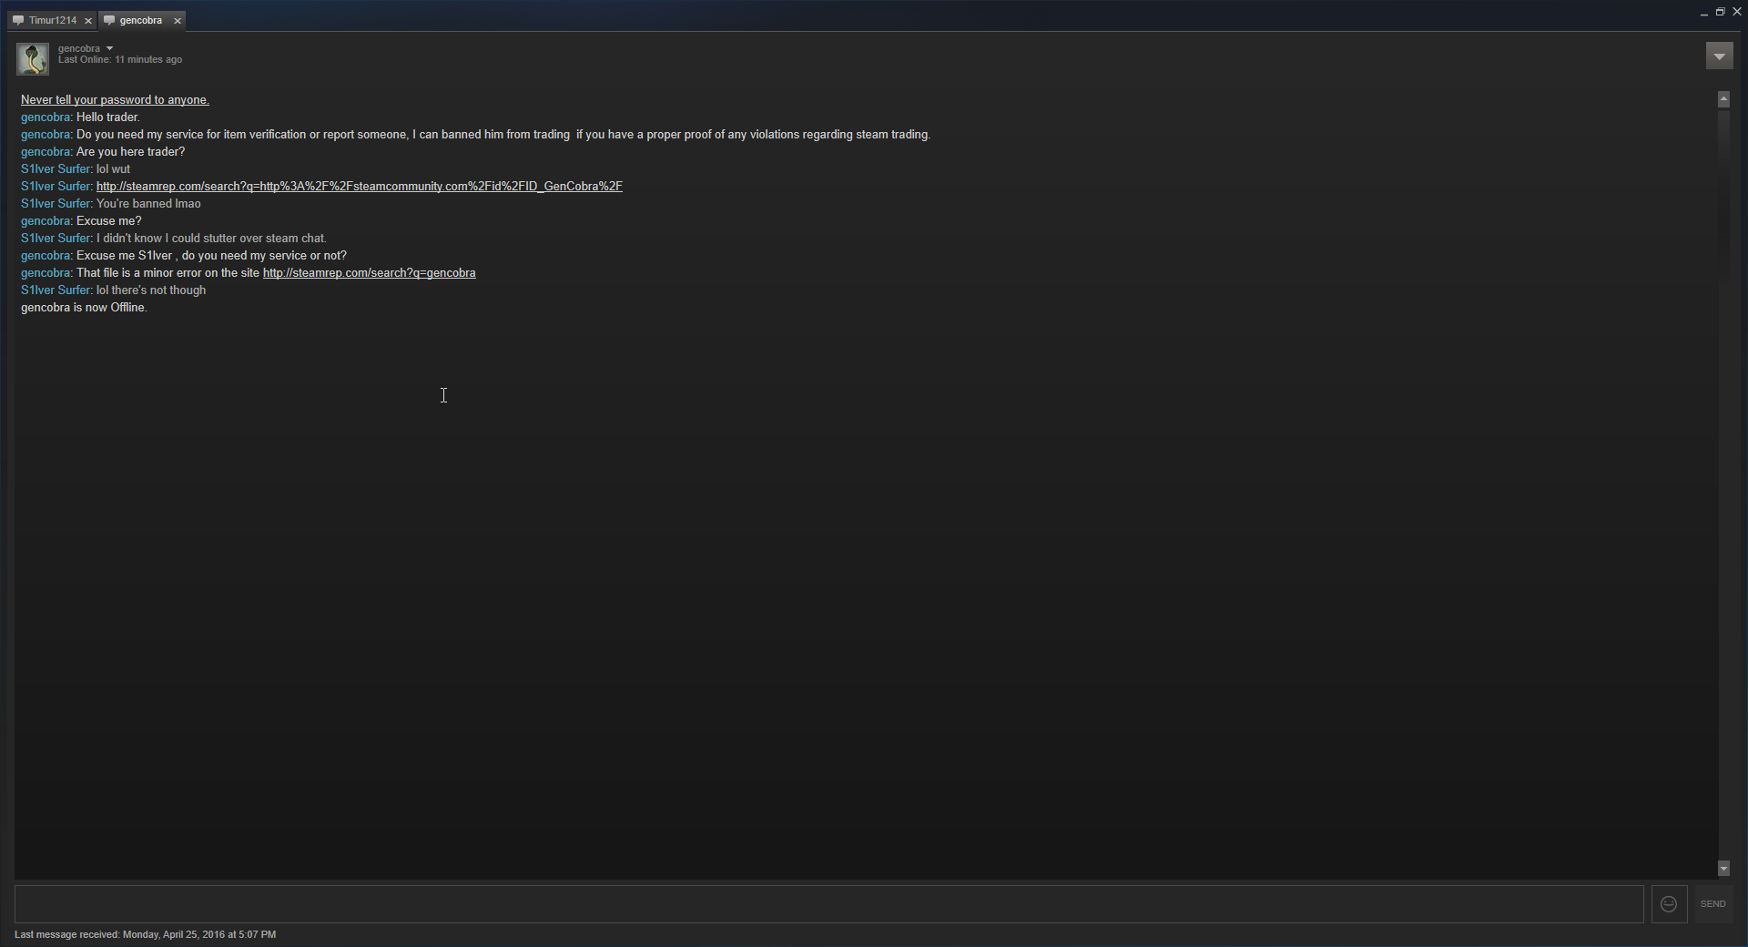Close the Timur1214 chat tab
Viewport: 1748px width, 947px height.
click(x=88, y=20)
